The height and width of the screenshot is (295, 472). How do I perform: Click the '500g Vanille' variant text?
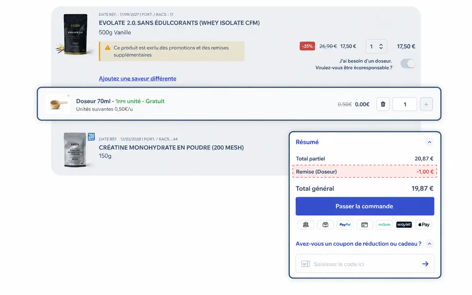click(115, 32)
